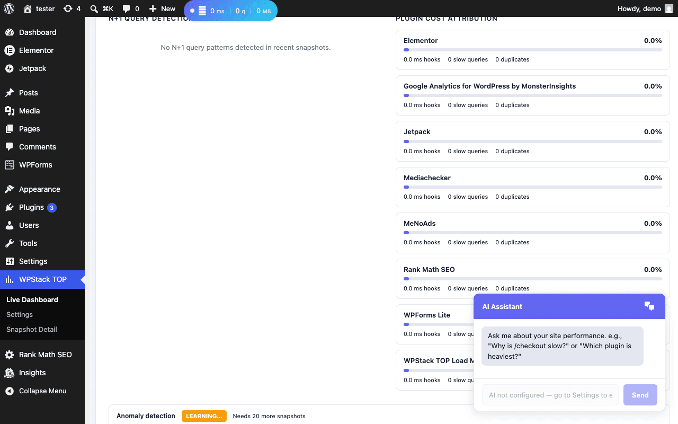Click the Settings sliders icon
Viewport: 678px width, 424px height.
pos(10,261)
